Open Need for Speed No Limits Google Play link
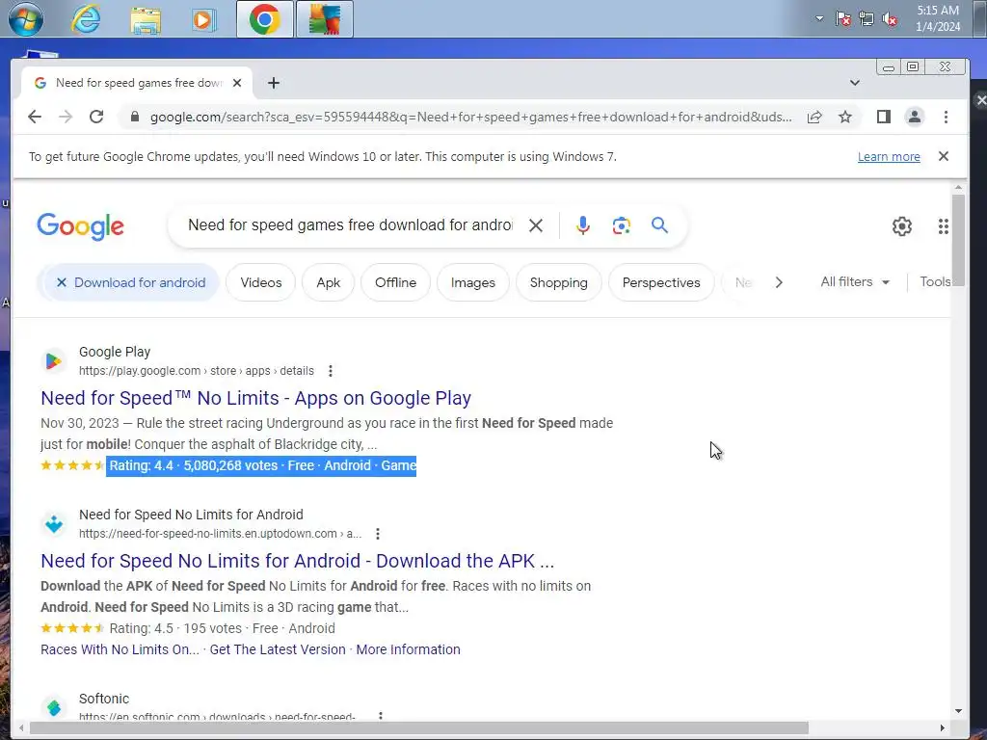The image size is (987, 740). coord(255,398)
